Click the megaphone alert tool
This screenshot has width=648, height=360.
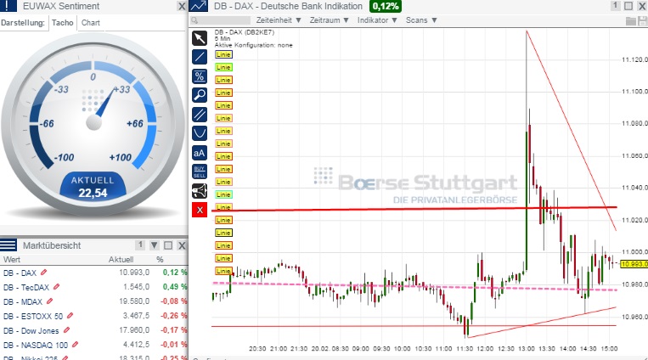coord(200,191)
